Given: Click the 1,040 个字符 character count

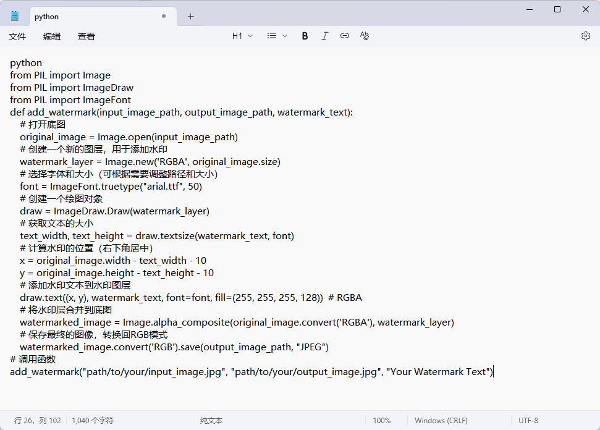Looking at the screenshot, I should tap(93, 421).
